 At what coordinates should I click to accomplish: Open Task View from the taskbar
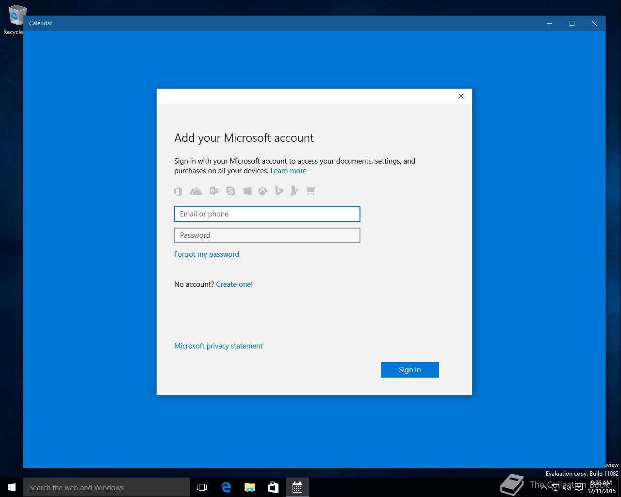click(x=202, y=487)
